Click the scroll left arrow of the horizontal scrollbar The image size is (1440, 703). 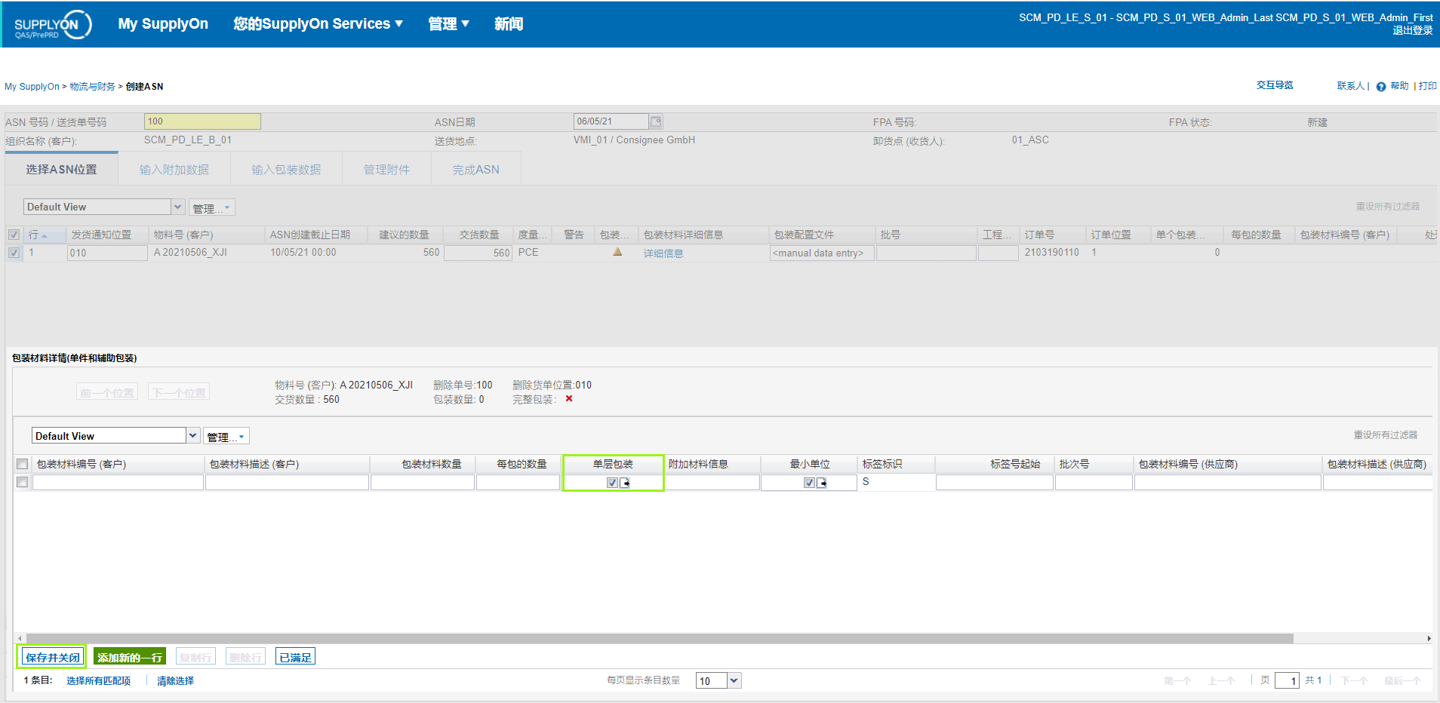pos(20,638)
